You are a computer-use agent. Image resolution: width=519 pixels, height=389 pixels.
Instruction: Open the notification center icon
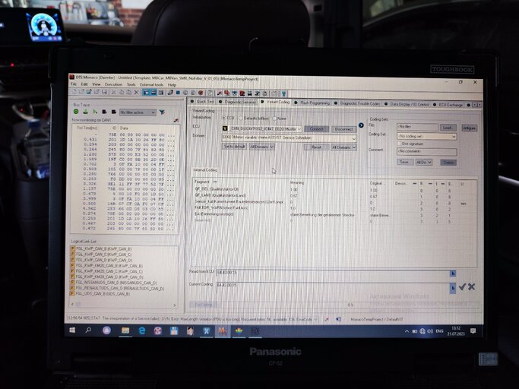click(x=473, y=330)
